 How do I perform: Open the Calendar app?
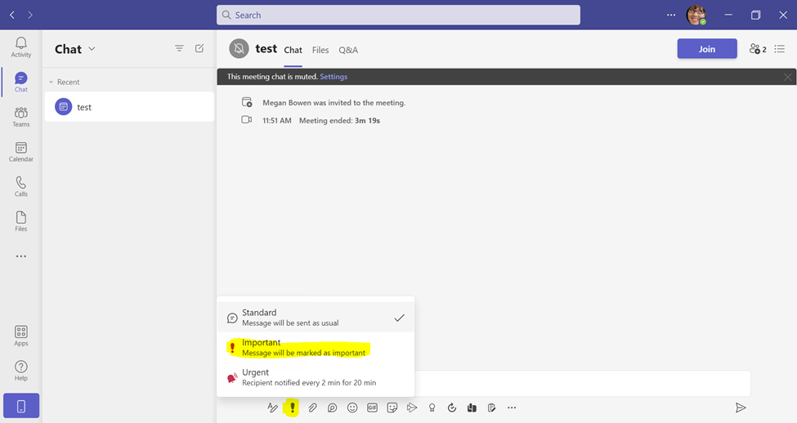coord(20,152)
